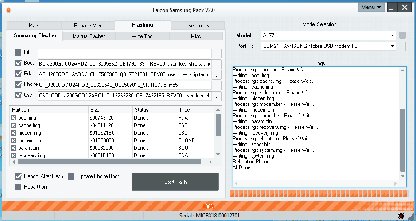Click partition list horizontal scrollbar thumb

coord(109,162)
